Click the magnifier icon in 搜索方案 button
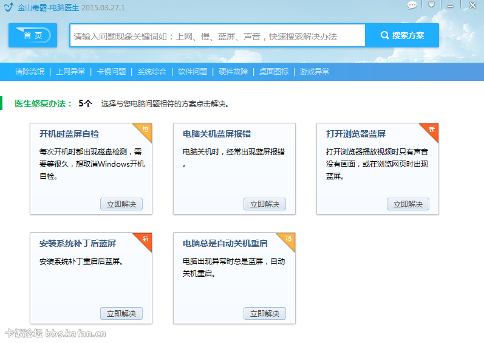 (384, 35)
